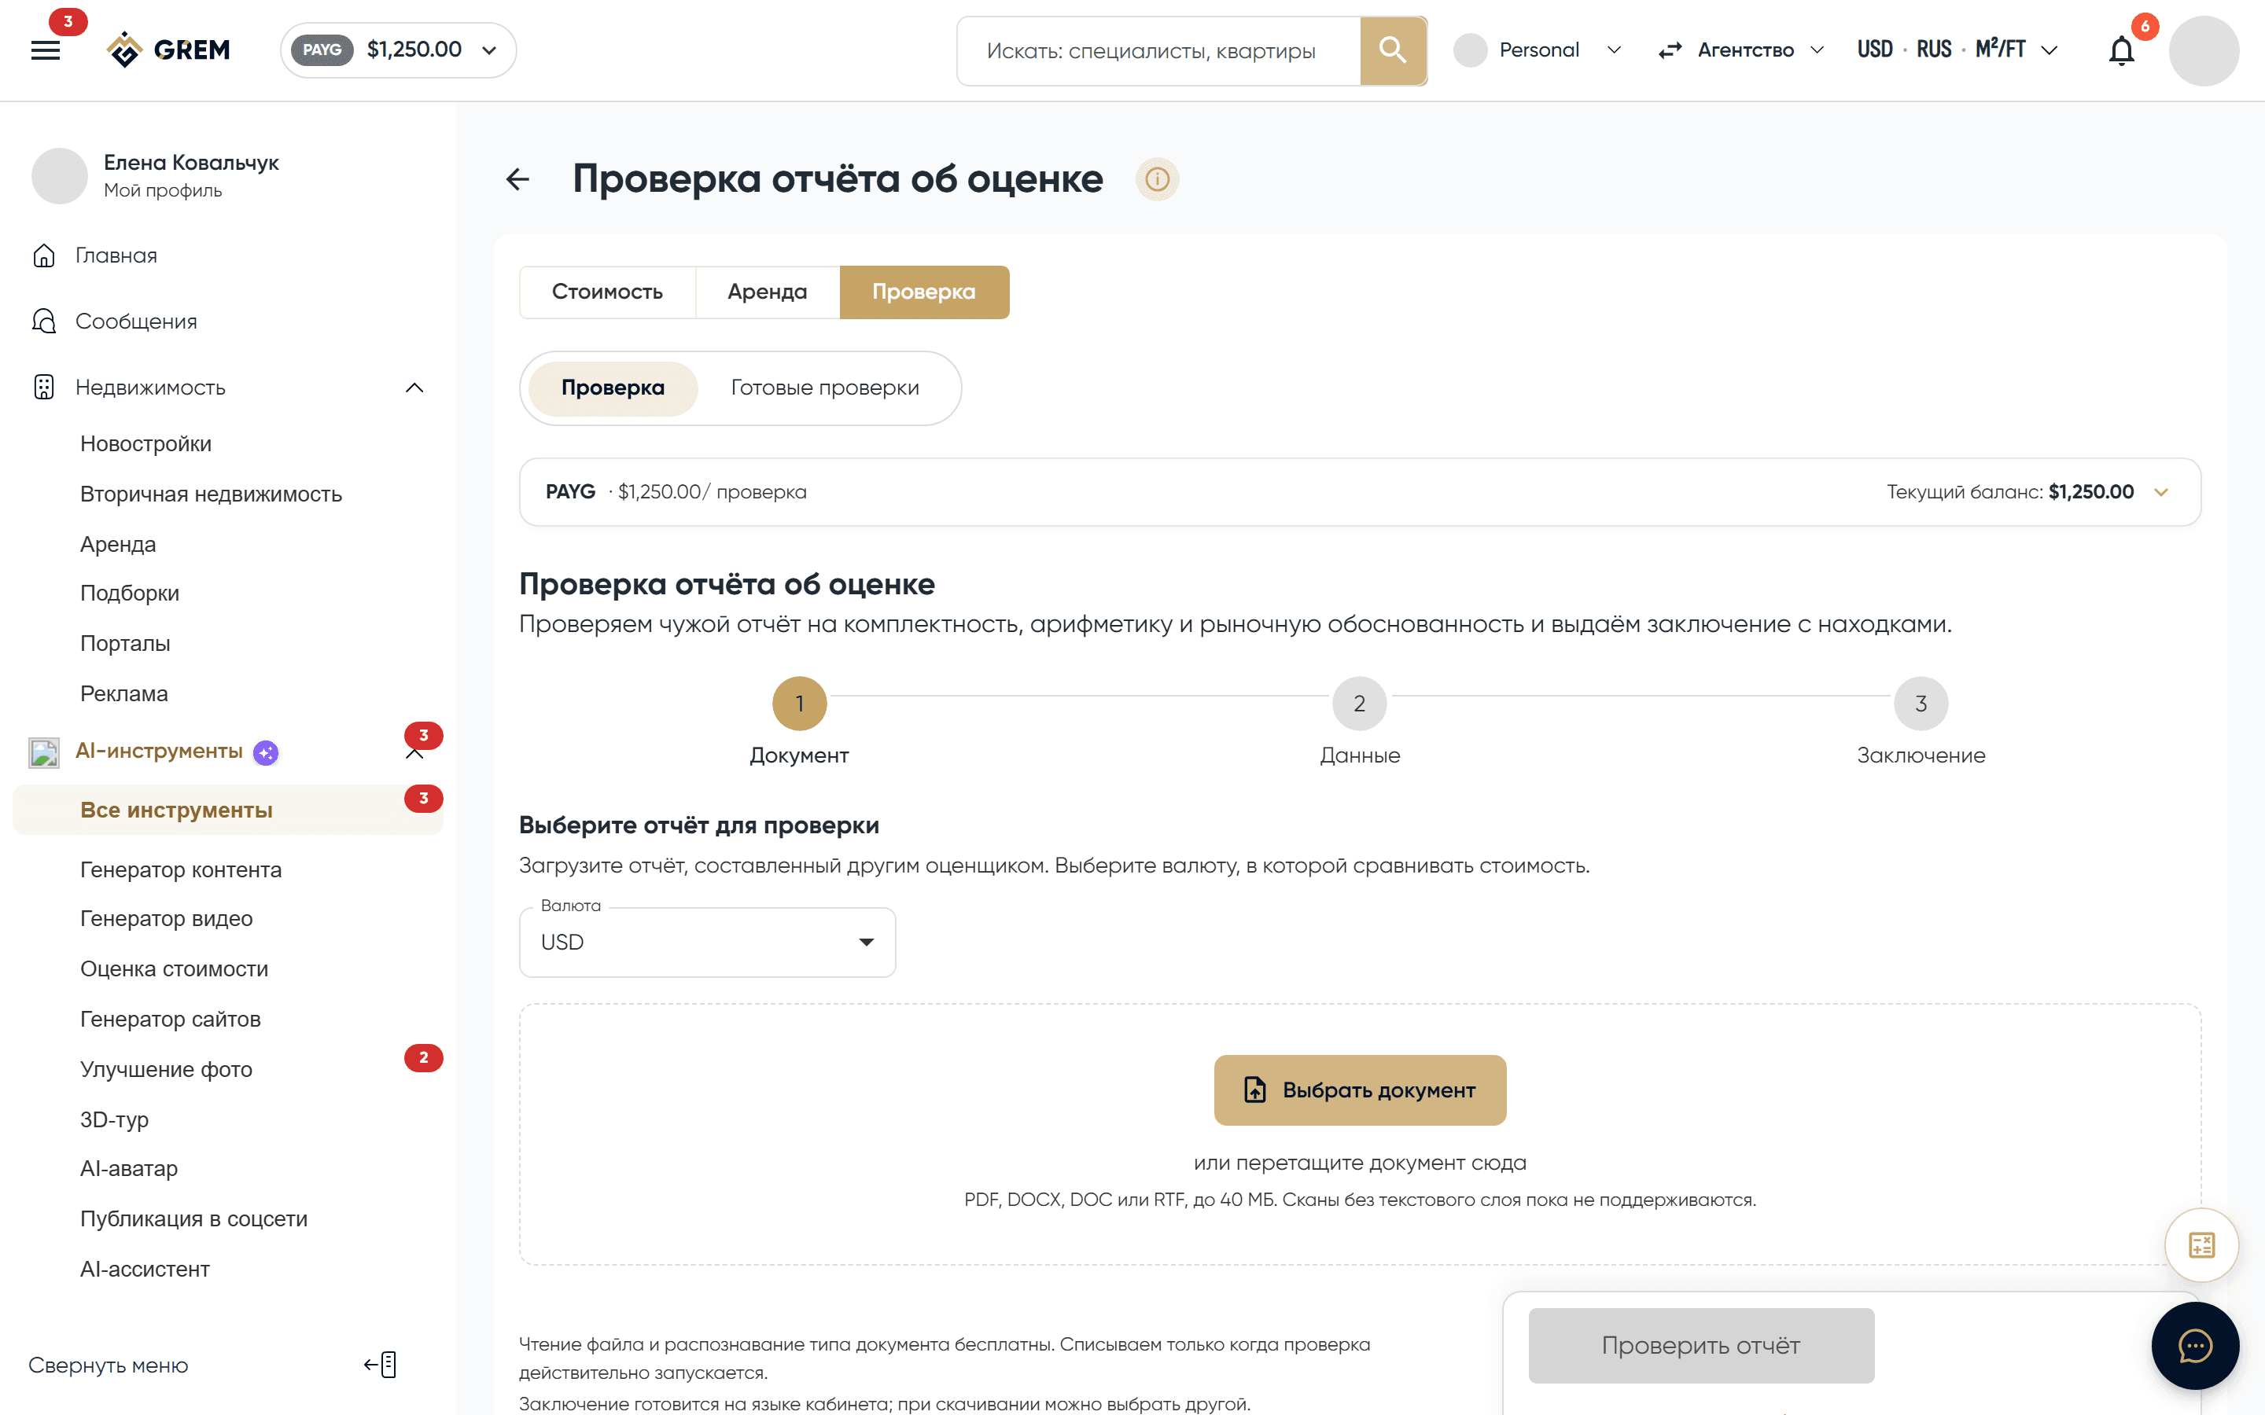The image size is (2265, 1415).
Task: Click step 2 Данные circle
Action: pyautogui.click(x=1359, y=704)
